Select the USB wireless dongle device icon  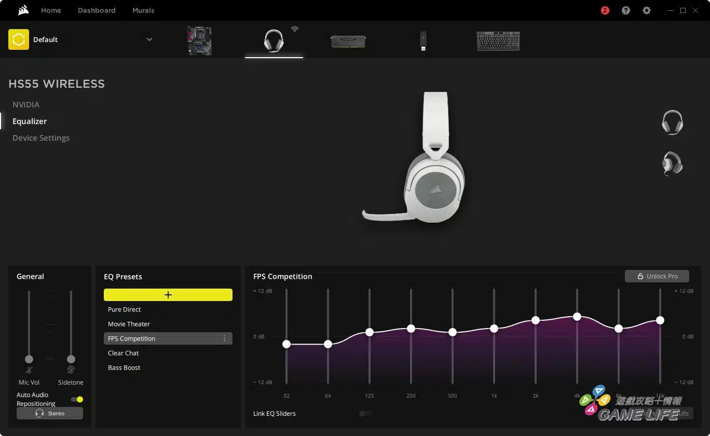coord(423,41)
